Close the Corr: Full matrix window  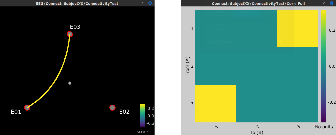point(331,3)
